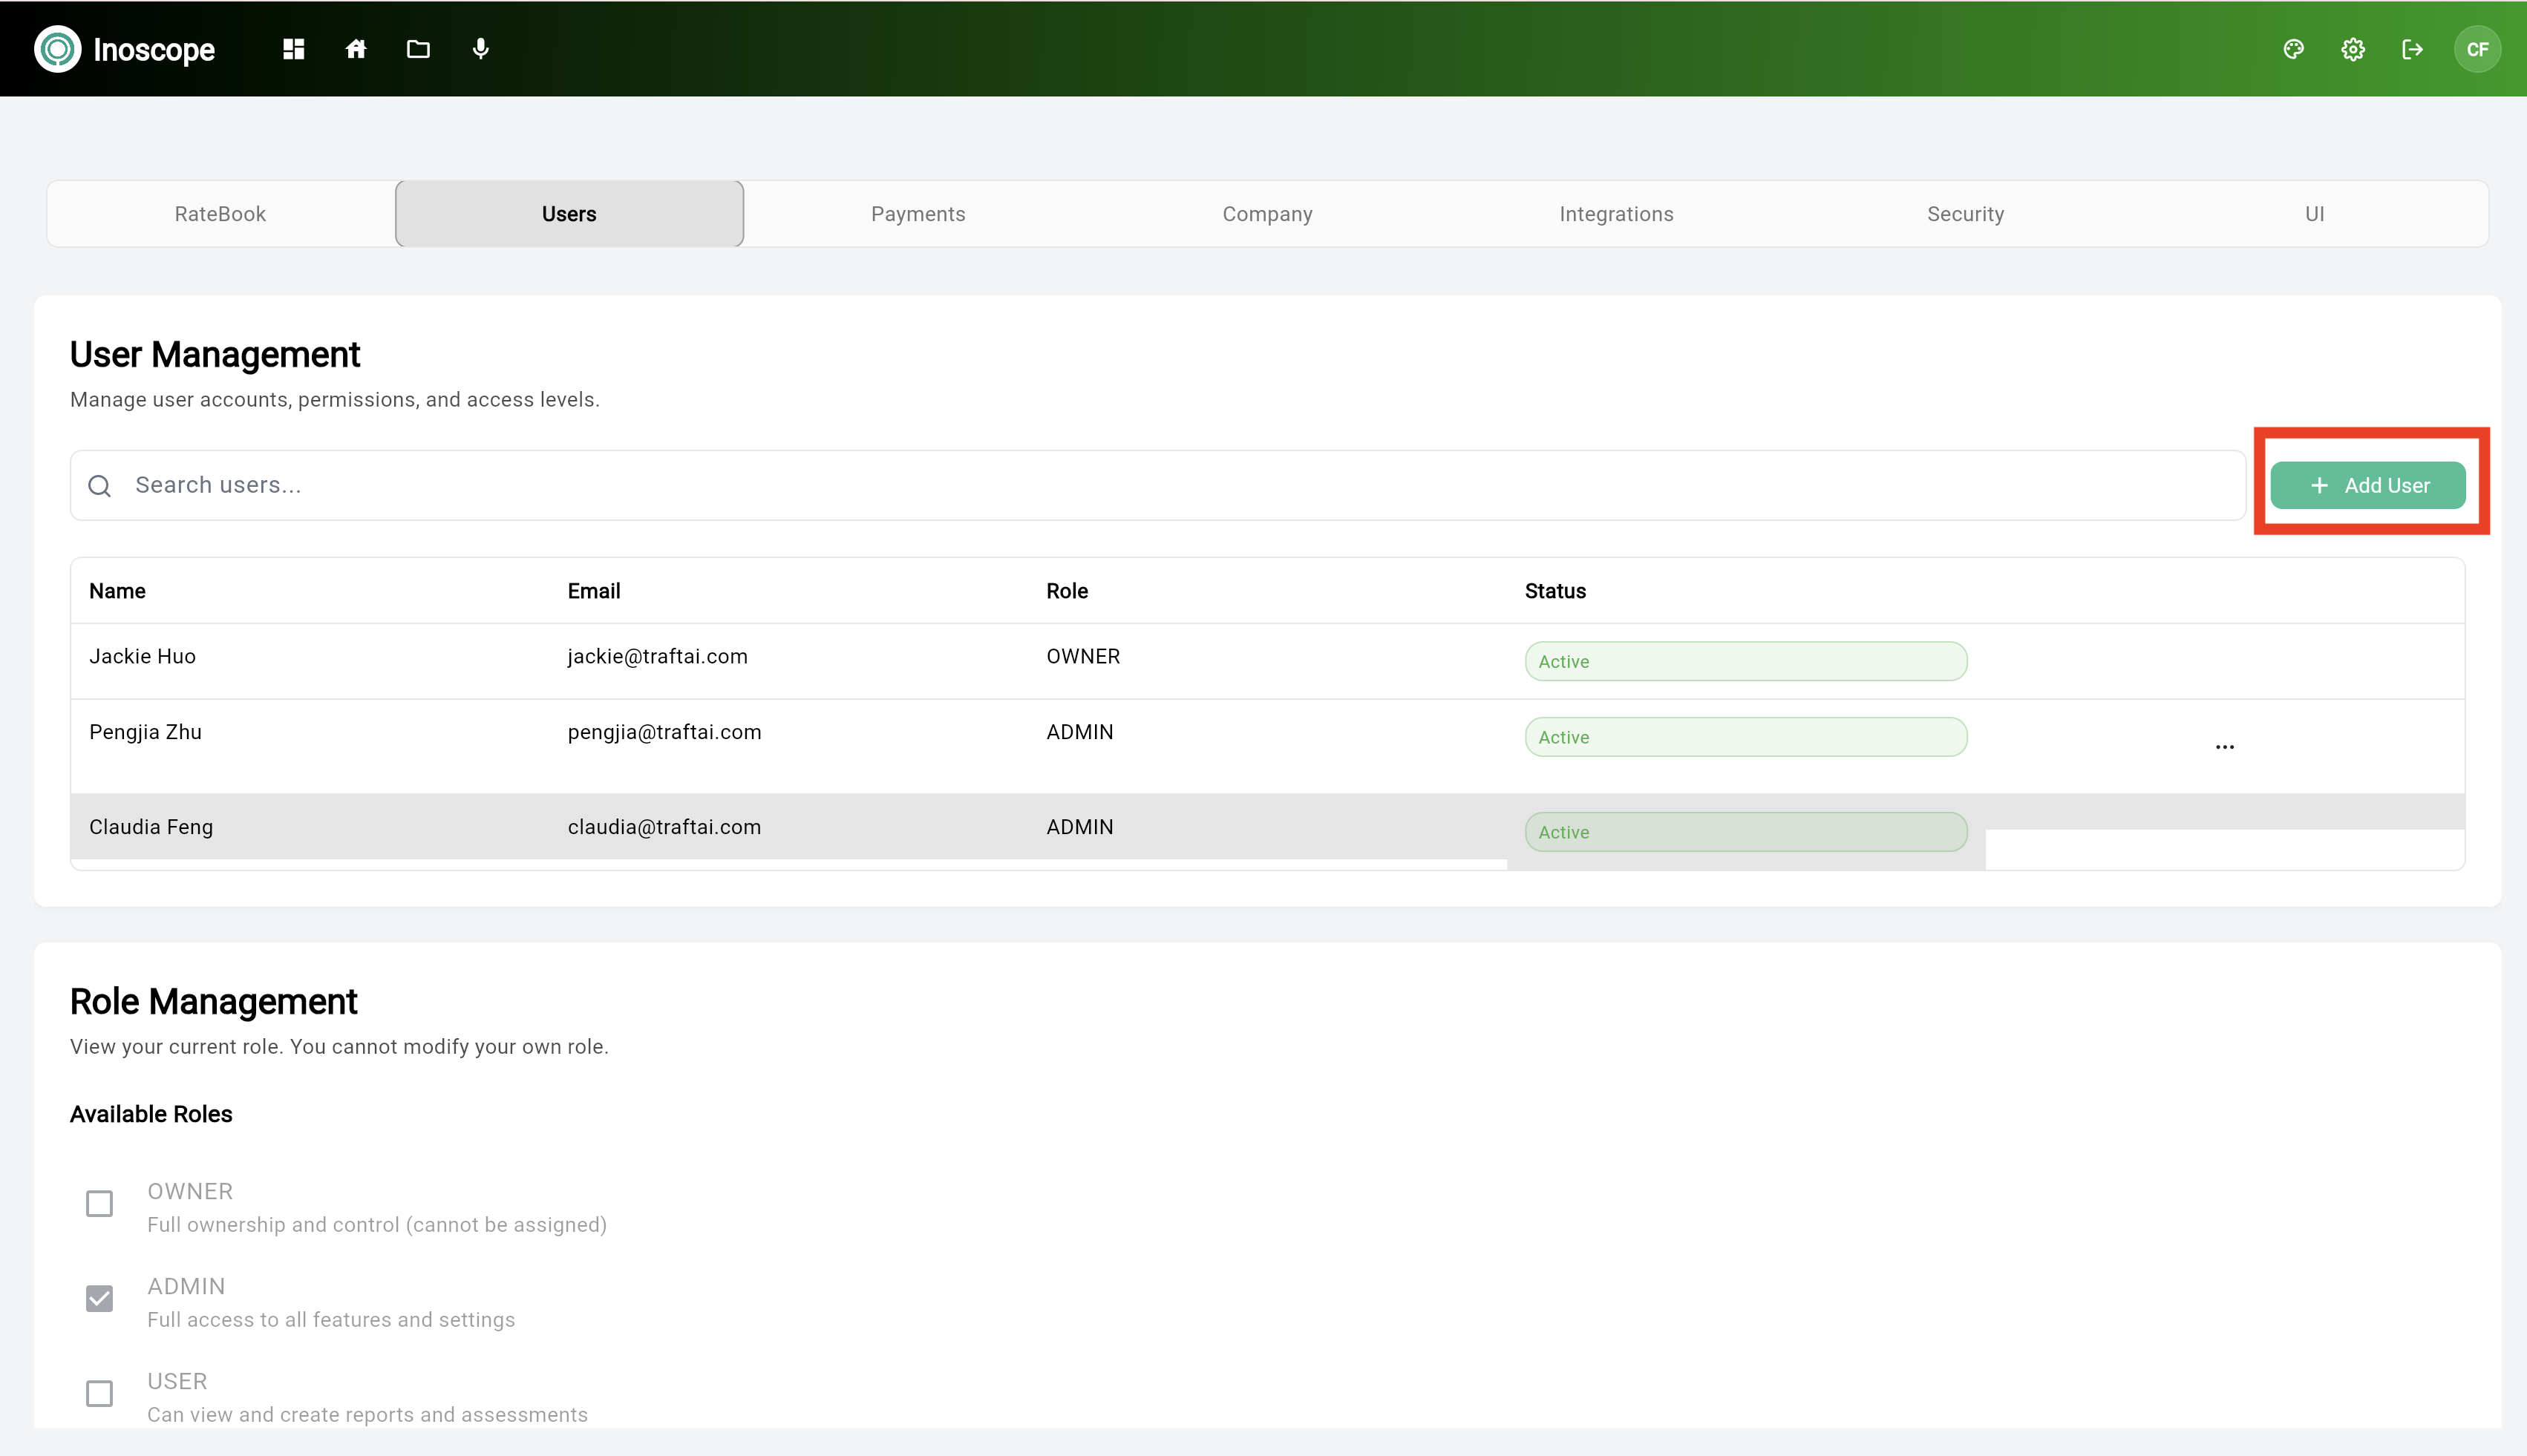Click the Inoscope logo
Screen dimensions: 2527x1456
click(125, 48)
